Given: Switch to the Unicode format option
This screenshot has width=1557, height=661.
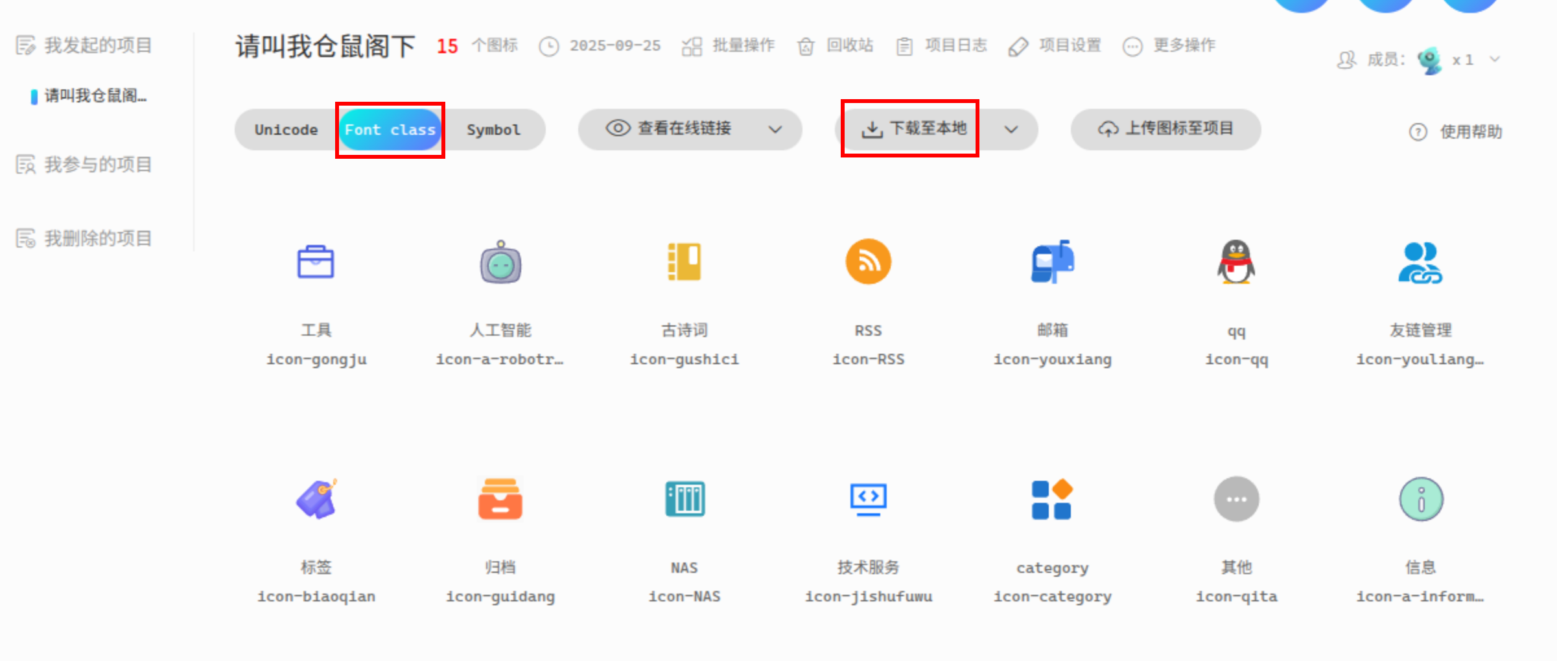Looking at the screenshot, I should (x=286, y=130).
